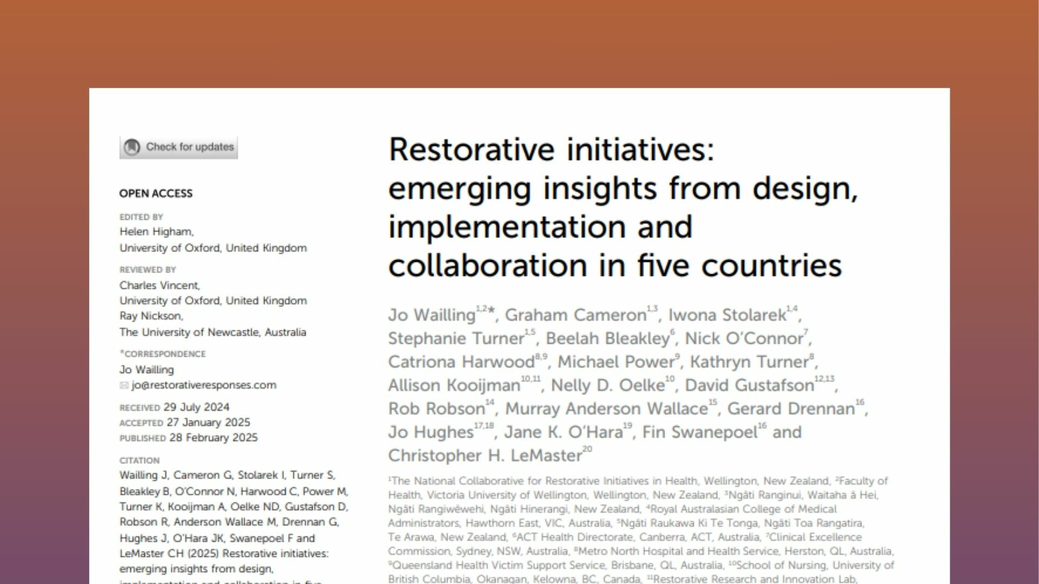Click author name Fin Swanepoel
The image size is (1039, 584).
[x=700, y=432]
